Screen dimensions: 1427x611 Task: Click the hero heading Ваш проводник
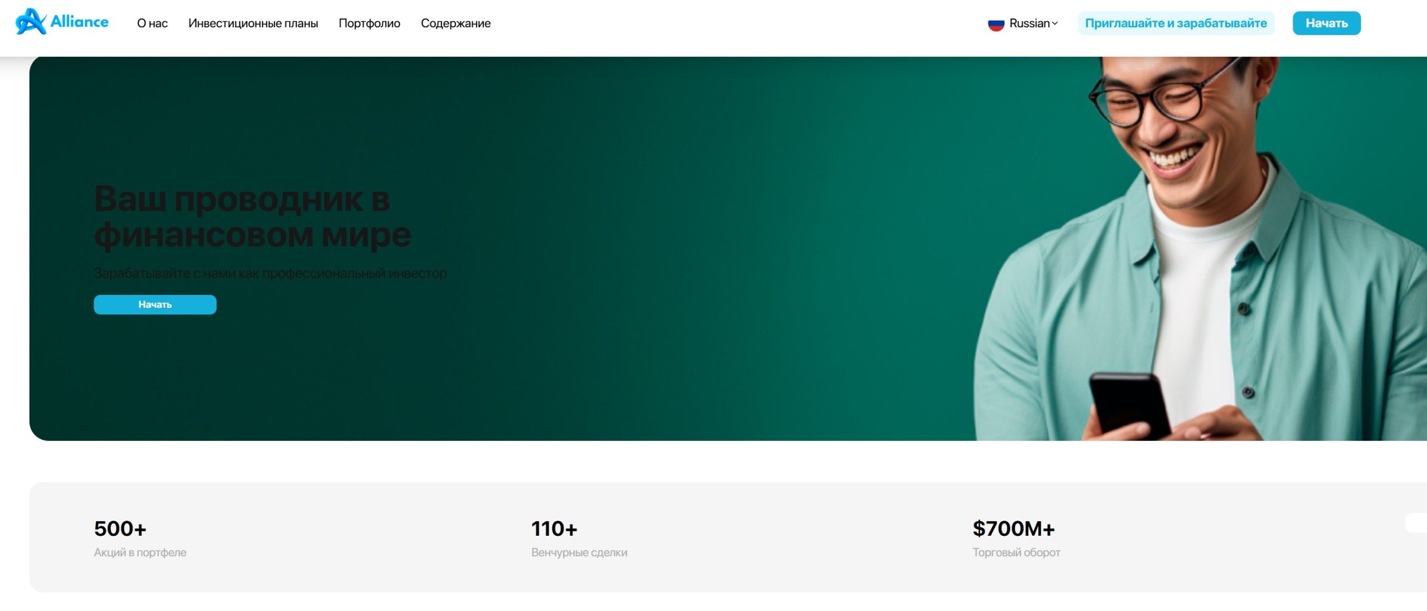(x=253, y=216)
